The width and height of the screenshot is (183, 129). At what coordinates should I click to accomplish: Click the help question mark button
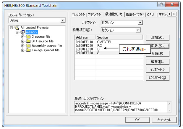pyautogui.click(x=162, y=5)
